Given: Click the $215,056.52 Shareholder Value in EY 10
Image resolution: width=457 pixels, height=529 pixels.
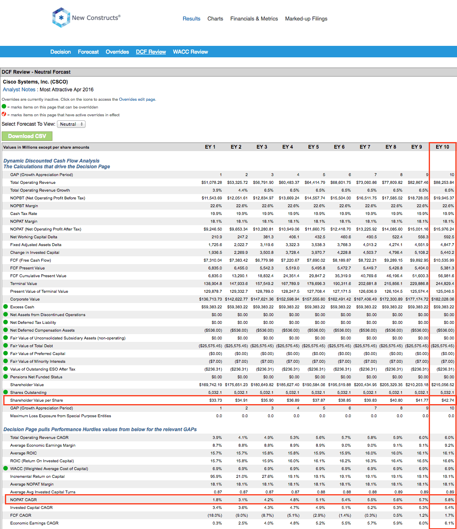Looking at the screenshot, I should 443,385.
